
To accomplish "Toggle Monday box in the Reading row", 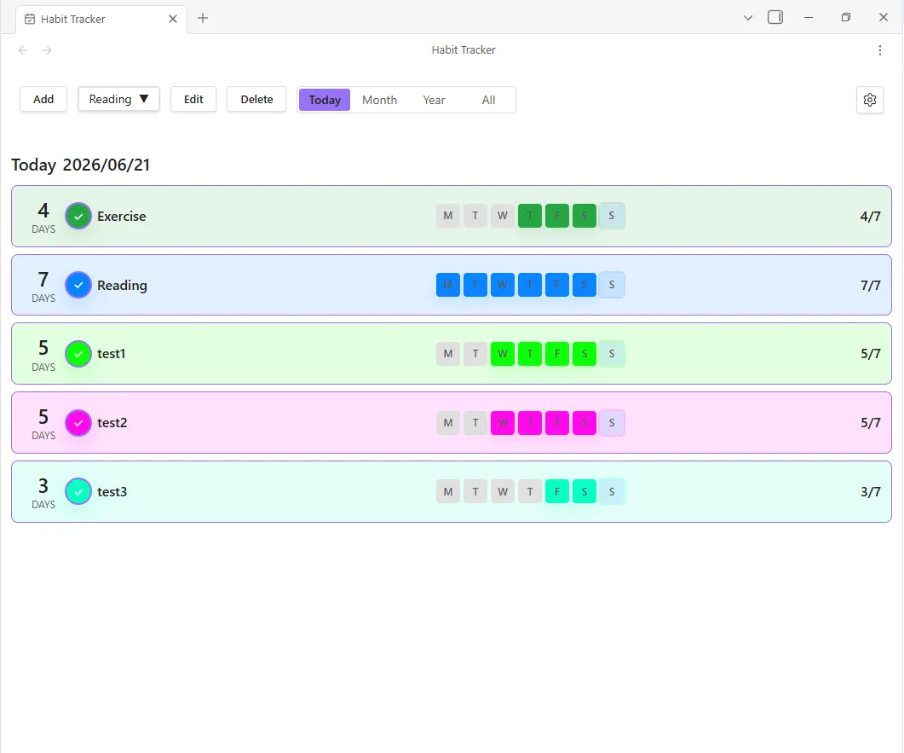I will (x=448, y=285).
